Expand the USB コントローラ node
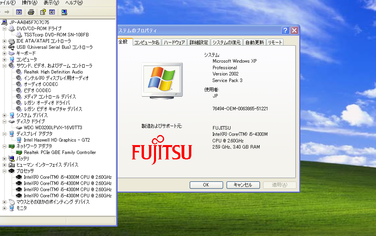The height and width of the screenshot is (236, 376). [x=4, y=47]
